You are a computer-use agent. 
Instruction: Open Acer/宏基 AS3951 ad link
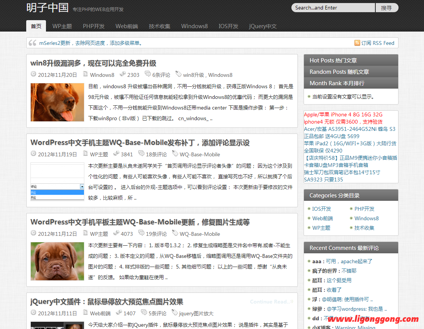pos(350,132)
